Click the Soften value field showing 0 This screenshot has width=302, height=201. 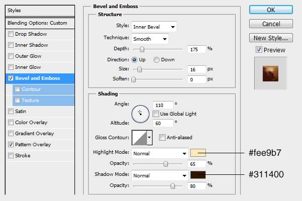[x=197, y=79]
